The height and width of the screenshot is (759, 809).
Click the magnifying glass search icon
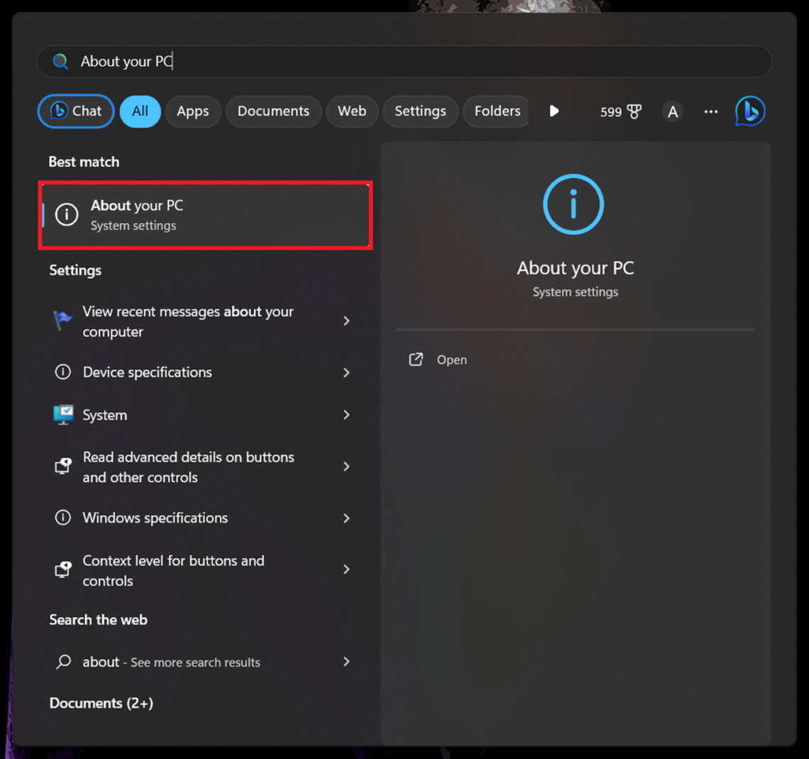[60, 61]
